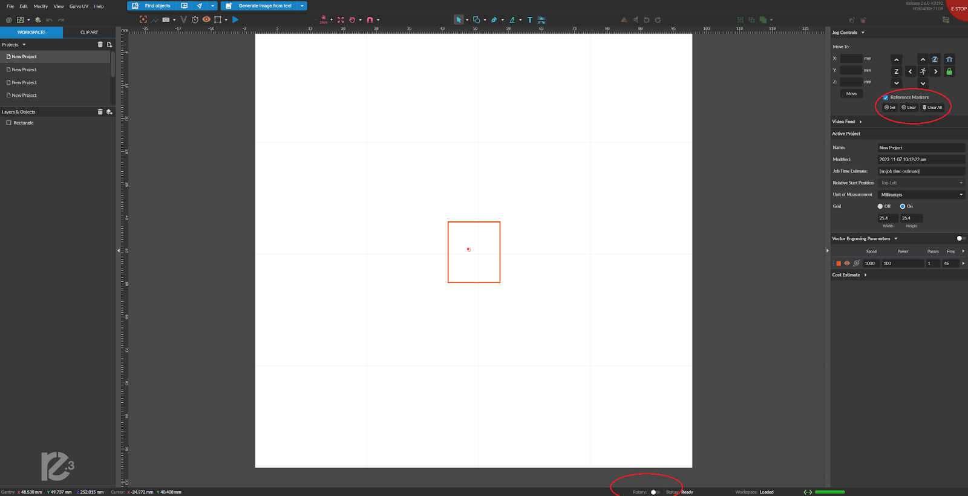Click the green lock icon in Jog Controls
This screenshot has height=496, width=968.
949,71
